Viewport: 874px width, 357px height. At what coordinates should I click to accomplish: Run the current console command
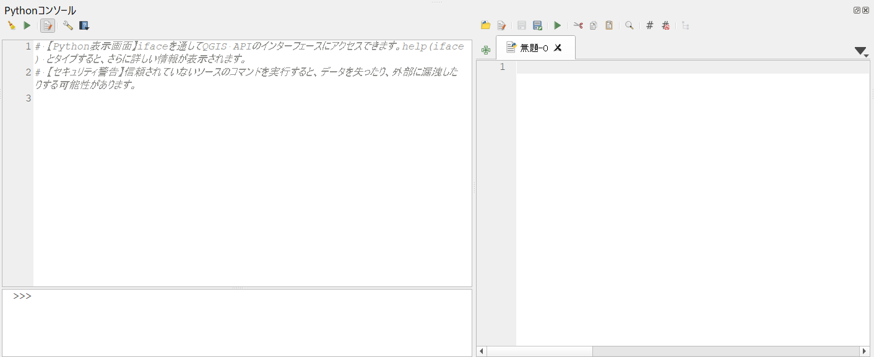[x=25, y=25]
